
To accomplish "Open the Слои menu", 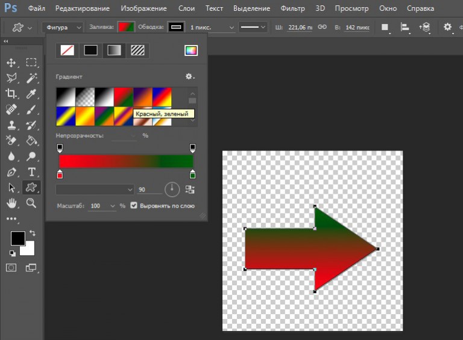I will [x=186, y=8].
